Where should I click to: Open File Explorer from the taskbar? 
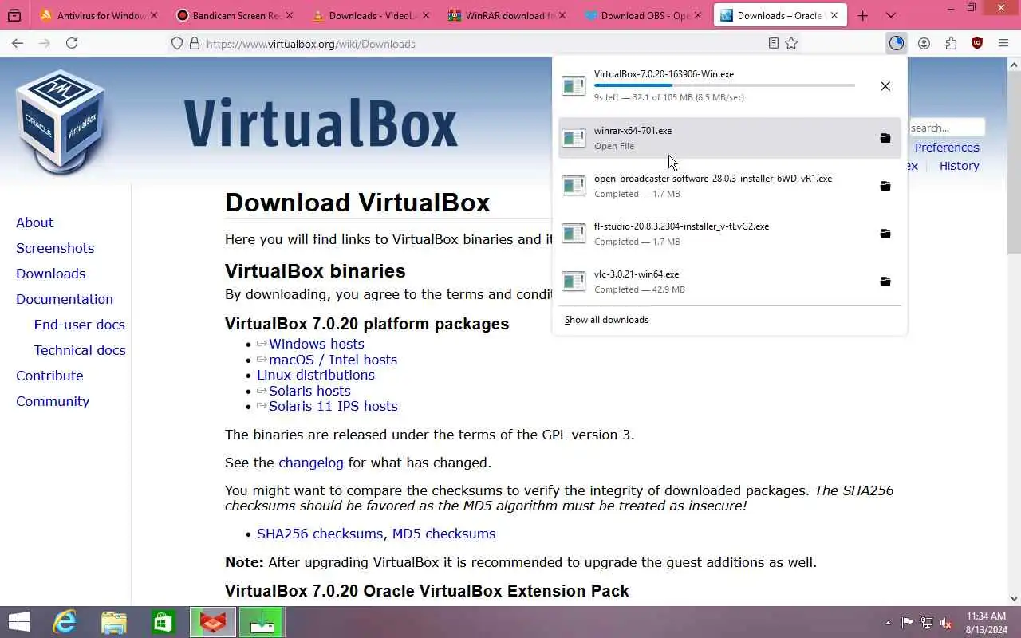point(114,622)
